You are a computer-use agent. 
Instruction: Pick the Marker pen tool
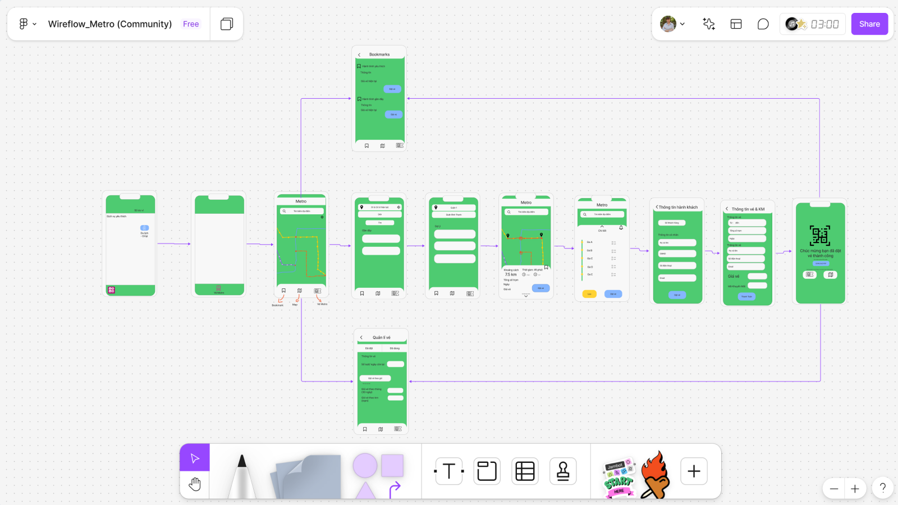(x=242, y=476)
